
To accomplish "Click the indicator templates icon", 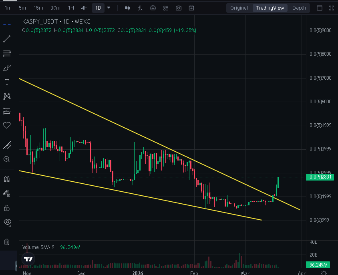I will point(153,8).
